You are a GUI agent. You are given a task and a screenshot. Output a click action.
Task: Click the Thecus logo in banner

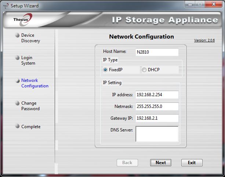pyautogui.click(x=23, y=19)
